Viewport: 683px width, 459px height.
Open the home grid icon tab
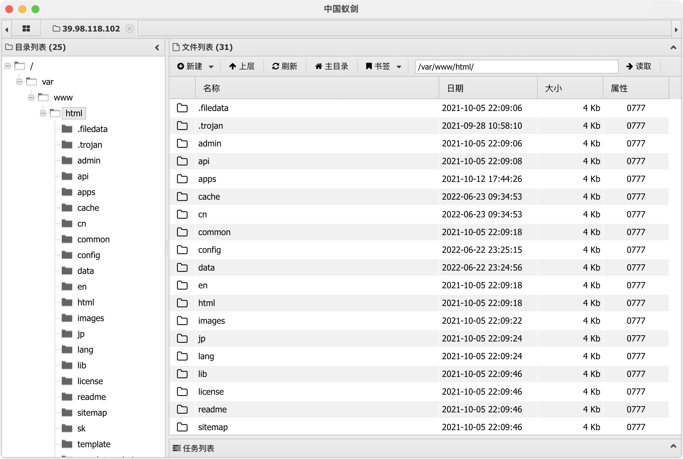click(26, 29)
